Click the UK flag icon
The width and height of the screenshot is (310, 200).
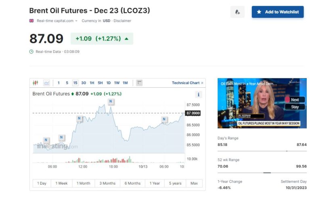pos(31,21)
